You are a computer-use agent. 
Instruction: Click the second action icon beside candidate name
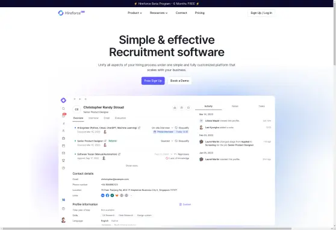(x=181, y=108)
